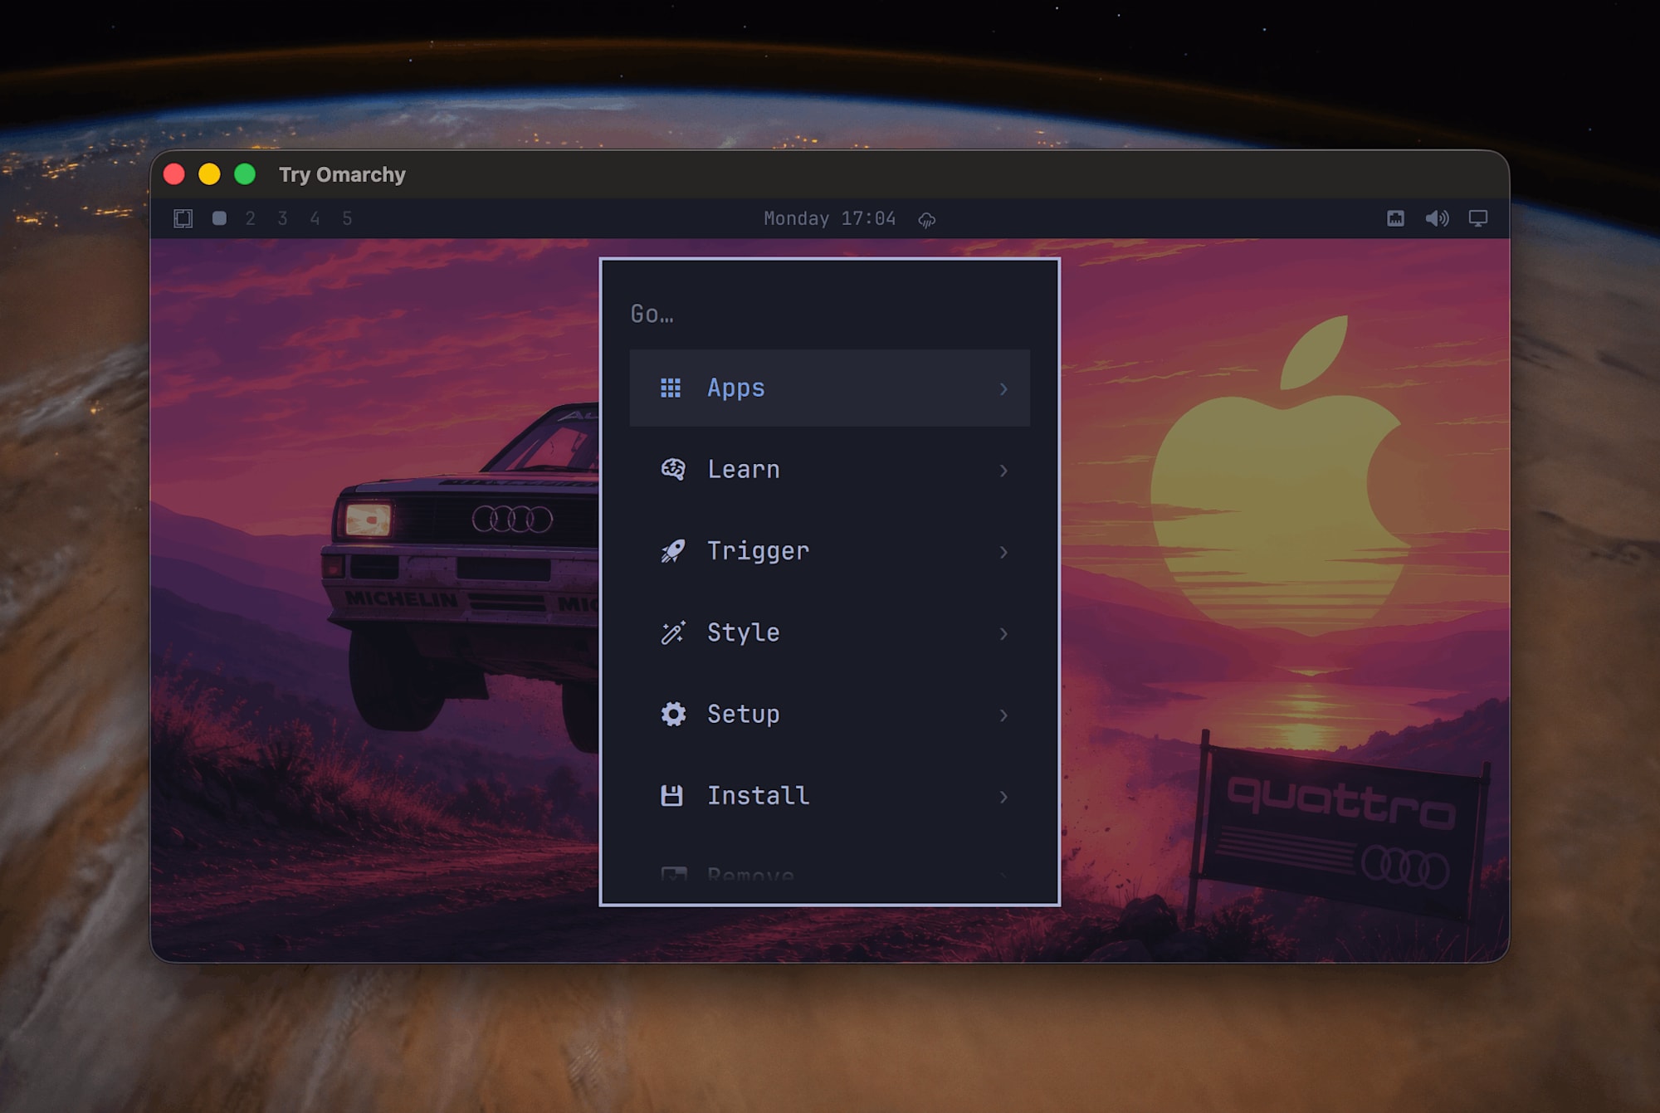Open the Apps menu entry
This screenshot has height=1113, width=1660.
(830, 388)
